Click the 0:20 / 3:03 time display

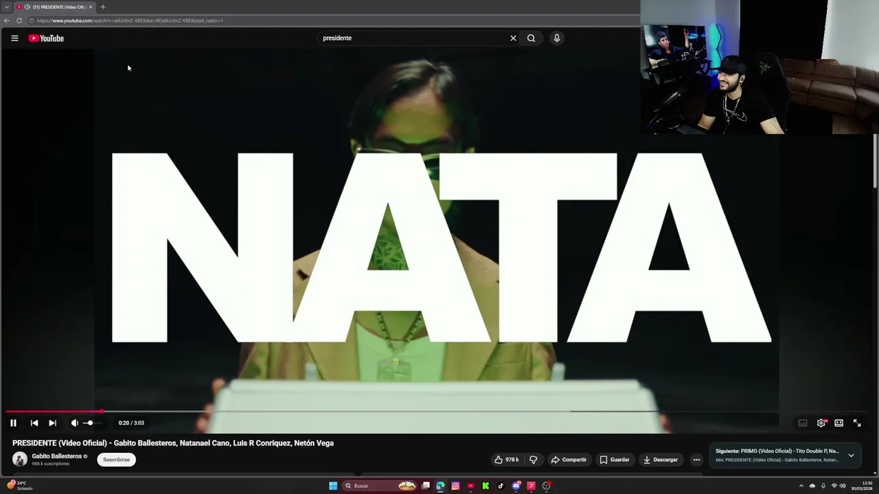coord(131,423)
